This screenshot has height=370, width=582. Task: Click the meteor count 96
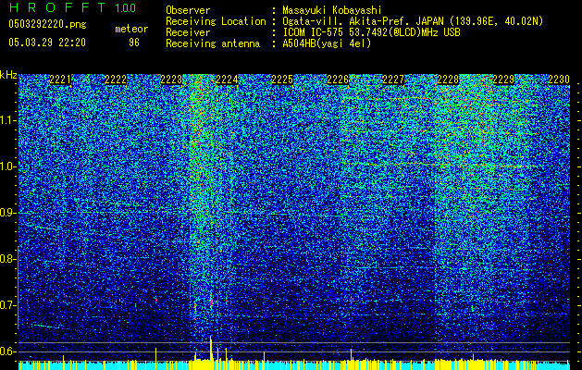134,43
